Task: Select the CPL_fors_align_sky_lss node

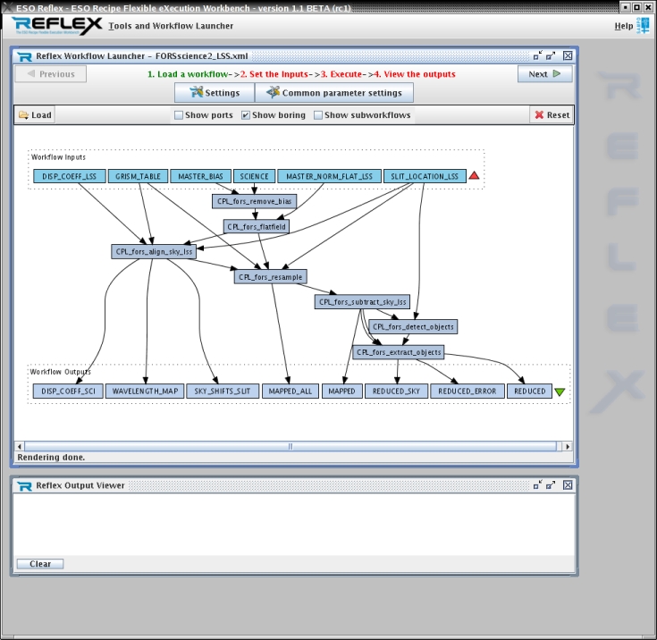Action: point(154,251)
